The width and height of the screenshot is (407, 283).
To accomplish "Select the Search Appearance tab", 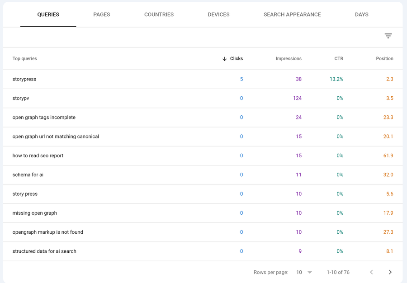I will point(292,14).
